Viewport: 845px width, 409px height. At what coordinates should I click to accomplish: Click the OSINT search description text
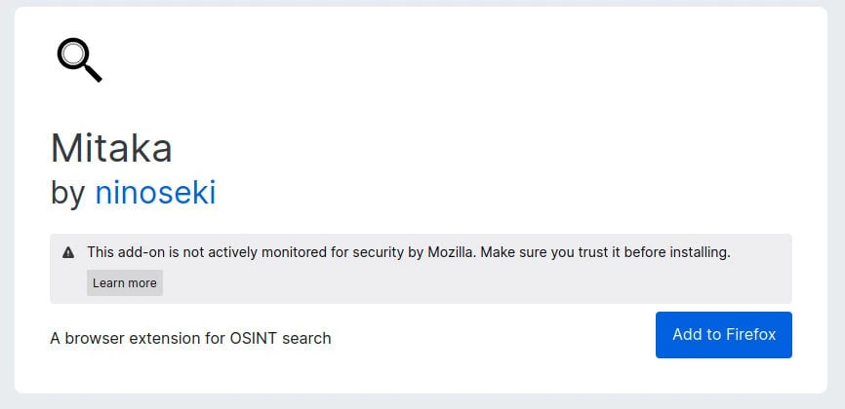tap(190, 338)
